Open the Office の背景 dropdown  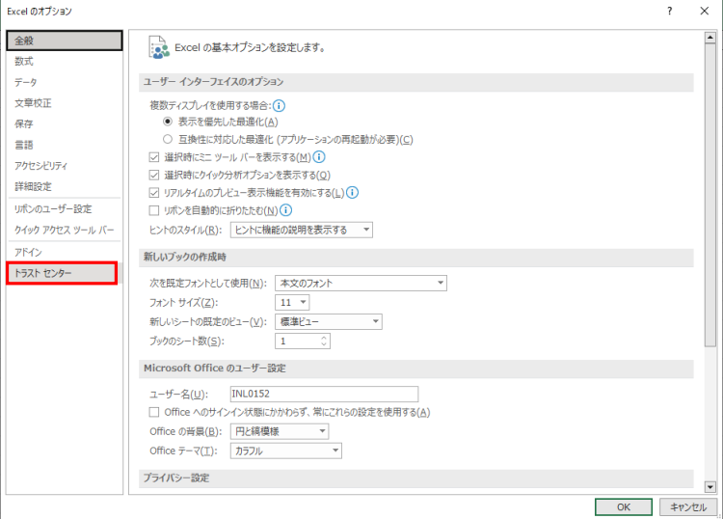[x=286, y=431]
